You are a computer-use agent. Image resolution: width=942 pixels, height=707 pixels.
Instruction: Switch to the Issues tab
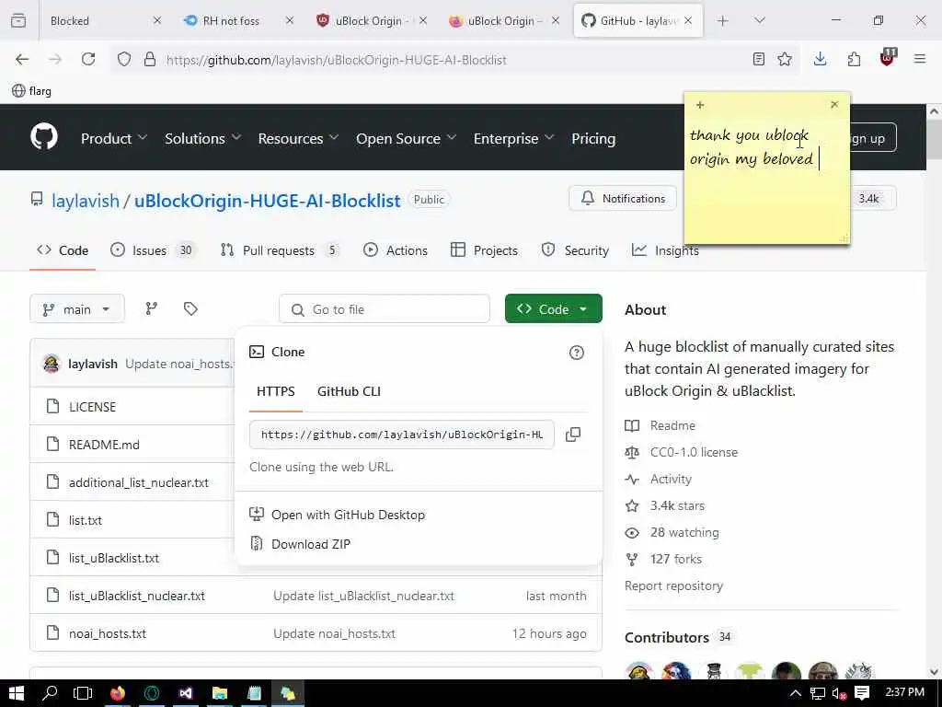[x=153, y=250]
